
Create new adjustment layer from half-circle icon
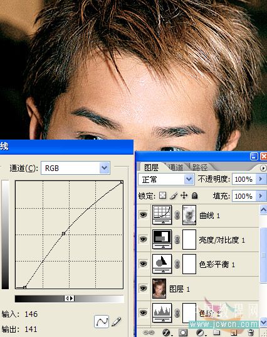[x=201, y=333]
